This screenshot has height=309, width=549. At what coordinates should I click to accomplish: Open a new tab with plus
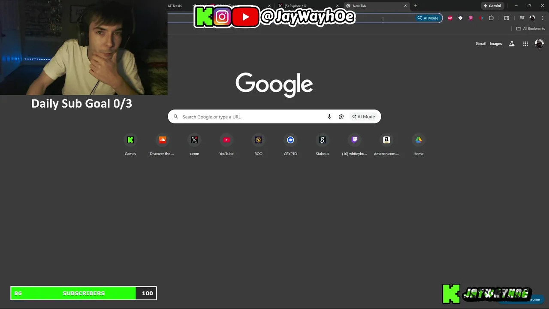416,6
